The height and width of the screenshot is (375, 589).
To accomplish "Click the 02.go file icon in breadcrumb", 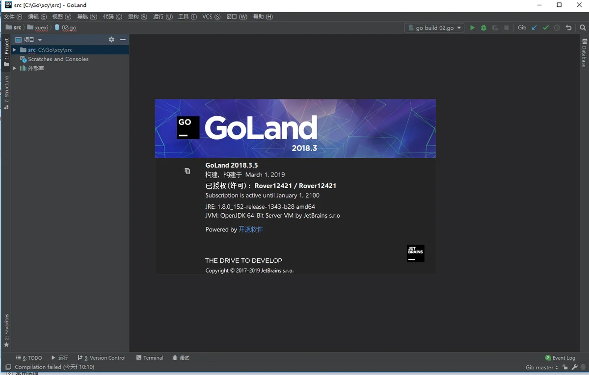I will tap(57, 28).
